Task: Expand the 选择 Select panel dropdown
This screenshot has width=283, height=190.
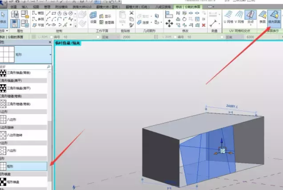Action: click(7, 31)
